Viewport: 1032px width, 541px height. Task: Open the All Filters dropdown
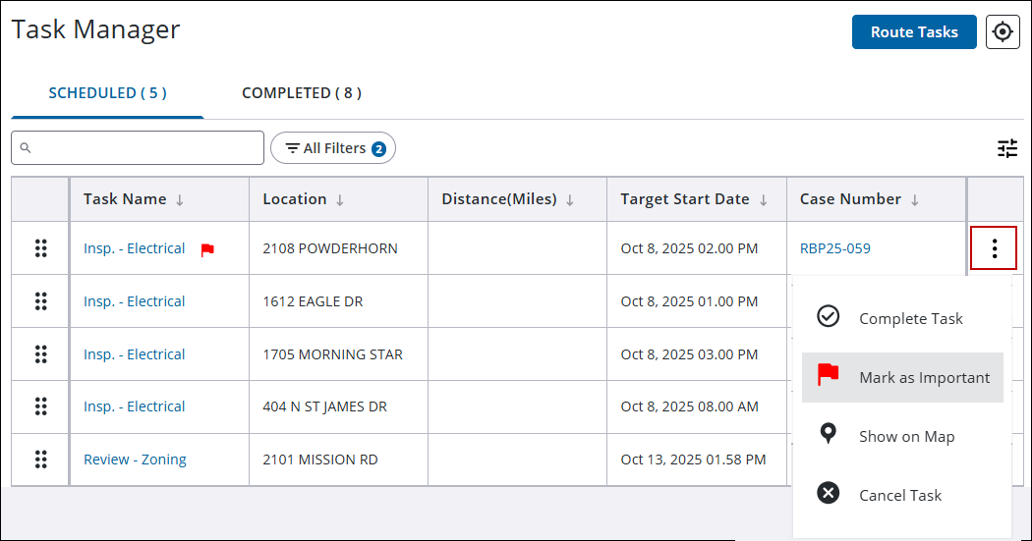[333, 148]
